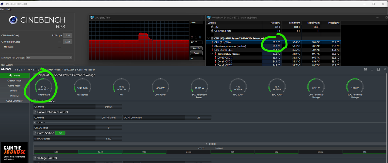Image resolution: width=388 pixels, height=163 pixels.
Task: Collapse the Cores Section expander
Action: click(35, 133)
